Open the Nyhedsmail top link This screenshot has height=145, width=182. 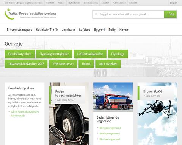pos(74,3)
